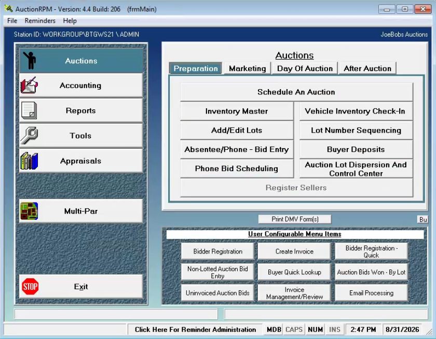Click the NUM status bar indicator
Image resolution: width=436 pixels, height=339 pixels.
tap(316, 330)
